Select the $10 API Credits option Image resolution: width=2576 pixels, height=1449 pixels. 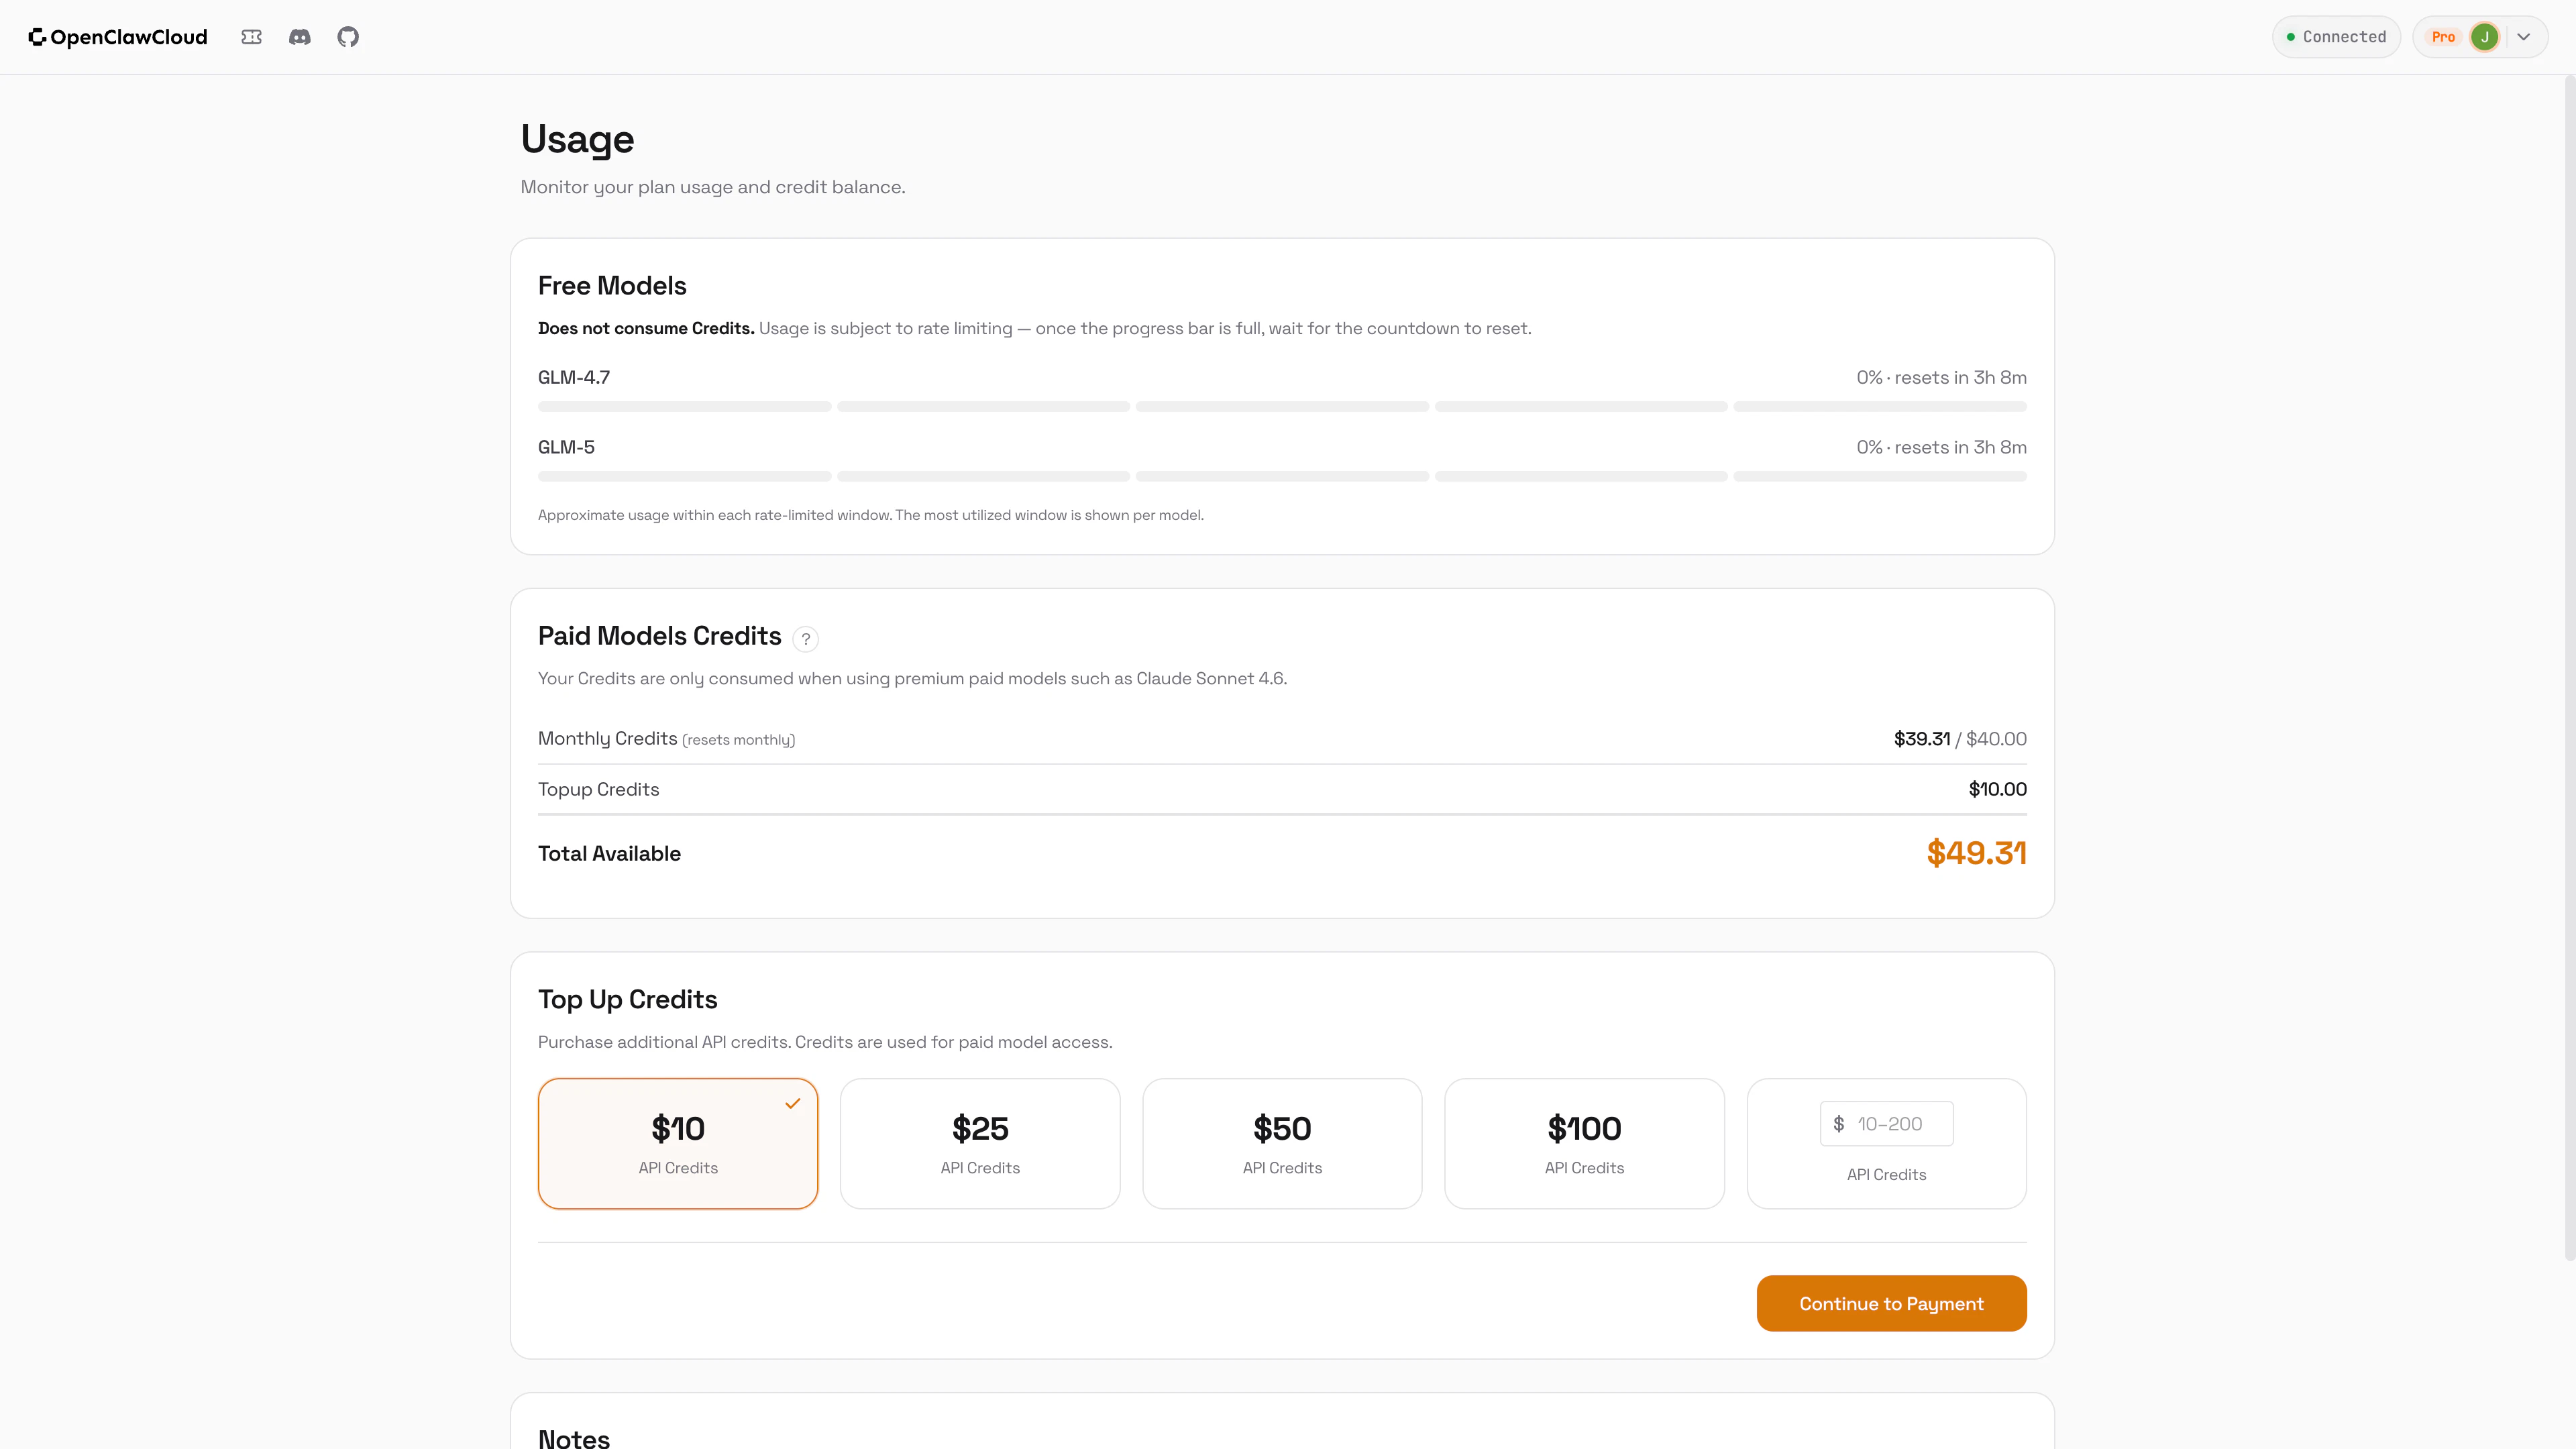pos(678,1143)
